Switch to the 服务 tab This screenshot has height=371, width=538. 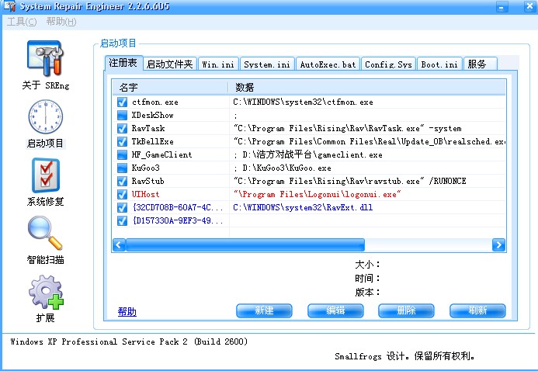pos(480,64)
